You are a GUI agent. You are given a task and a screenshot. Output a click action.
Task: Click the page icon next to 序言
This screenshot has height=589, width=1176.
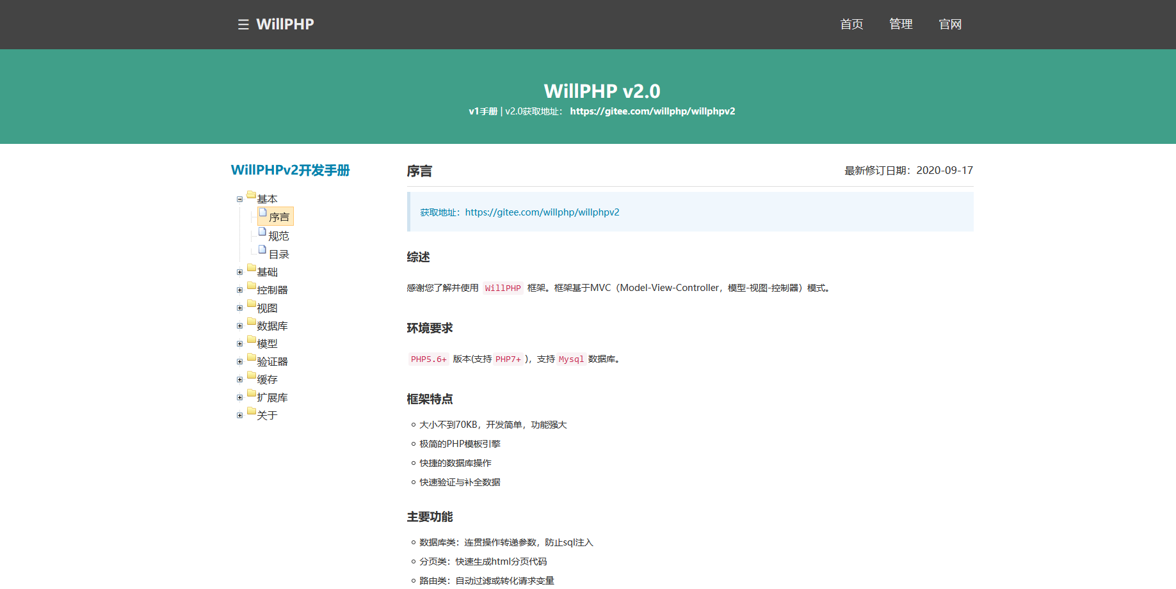[x=262, y=212]
